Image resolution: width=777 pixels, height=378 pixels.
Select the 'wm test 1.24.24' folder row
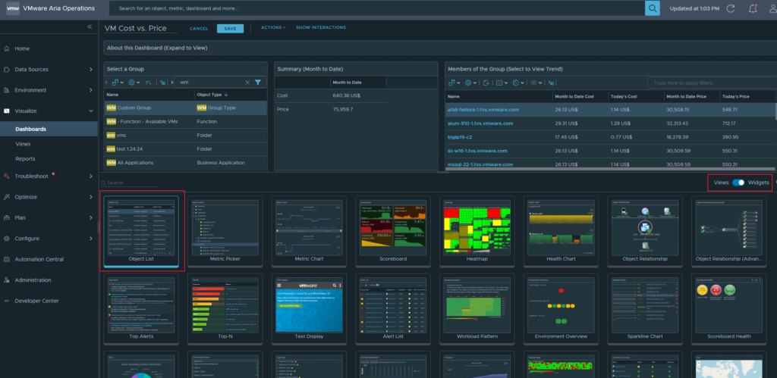click(185, 148)
